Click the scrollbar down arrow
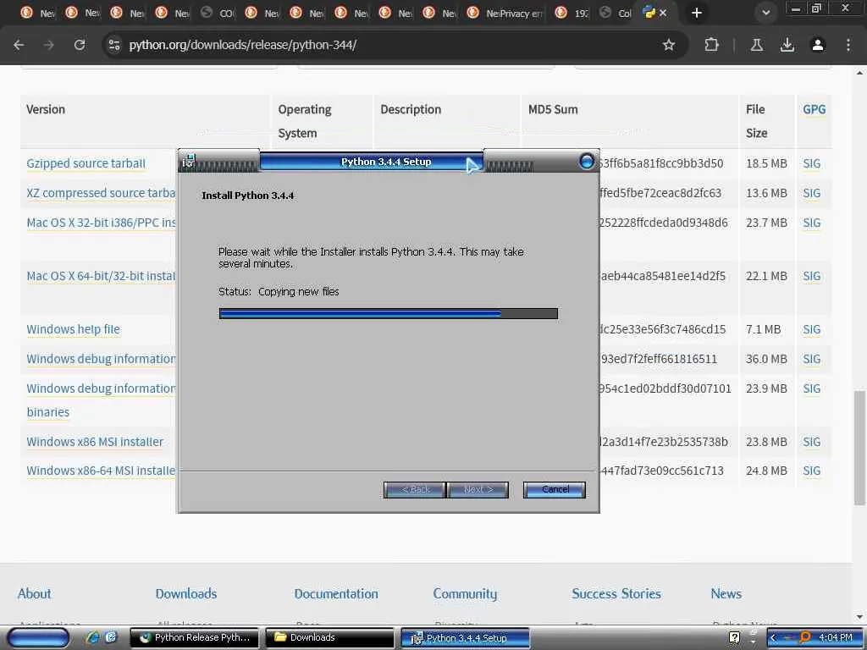867x650 pixels. (x=859, y=617)
